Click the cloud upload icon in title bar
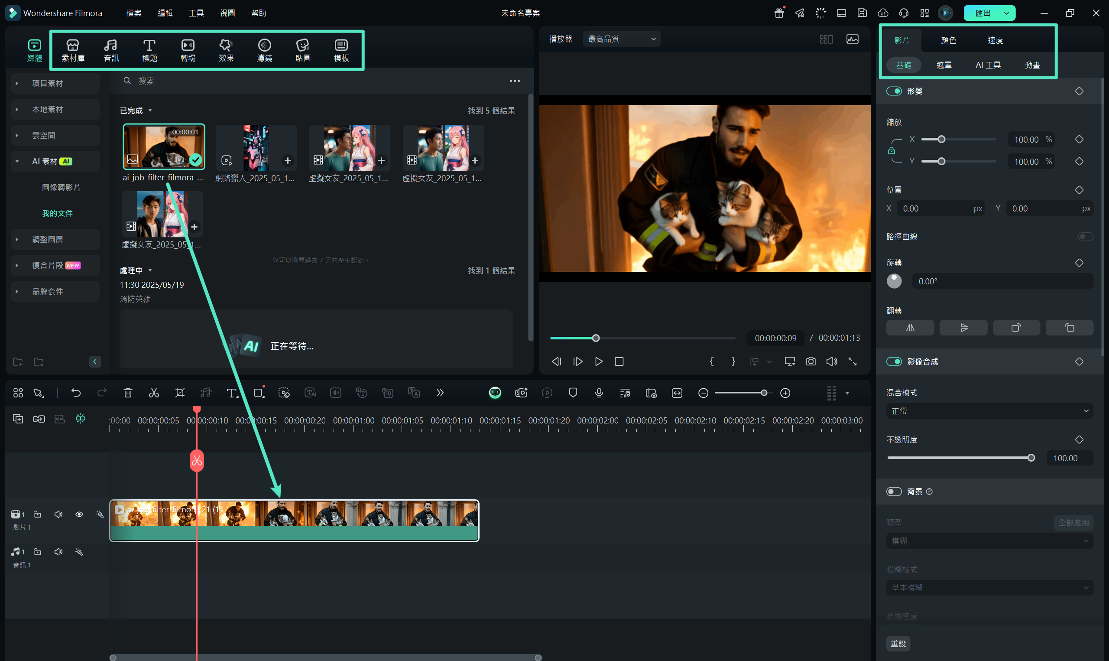 (x=883, y=13)
